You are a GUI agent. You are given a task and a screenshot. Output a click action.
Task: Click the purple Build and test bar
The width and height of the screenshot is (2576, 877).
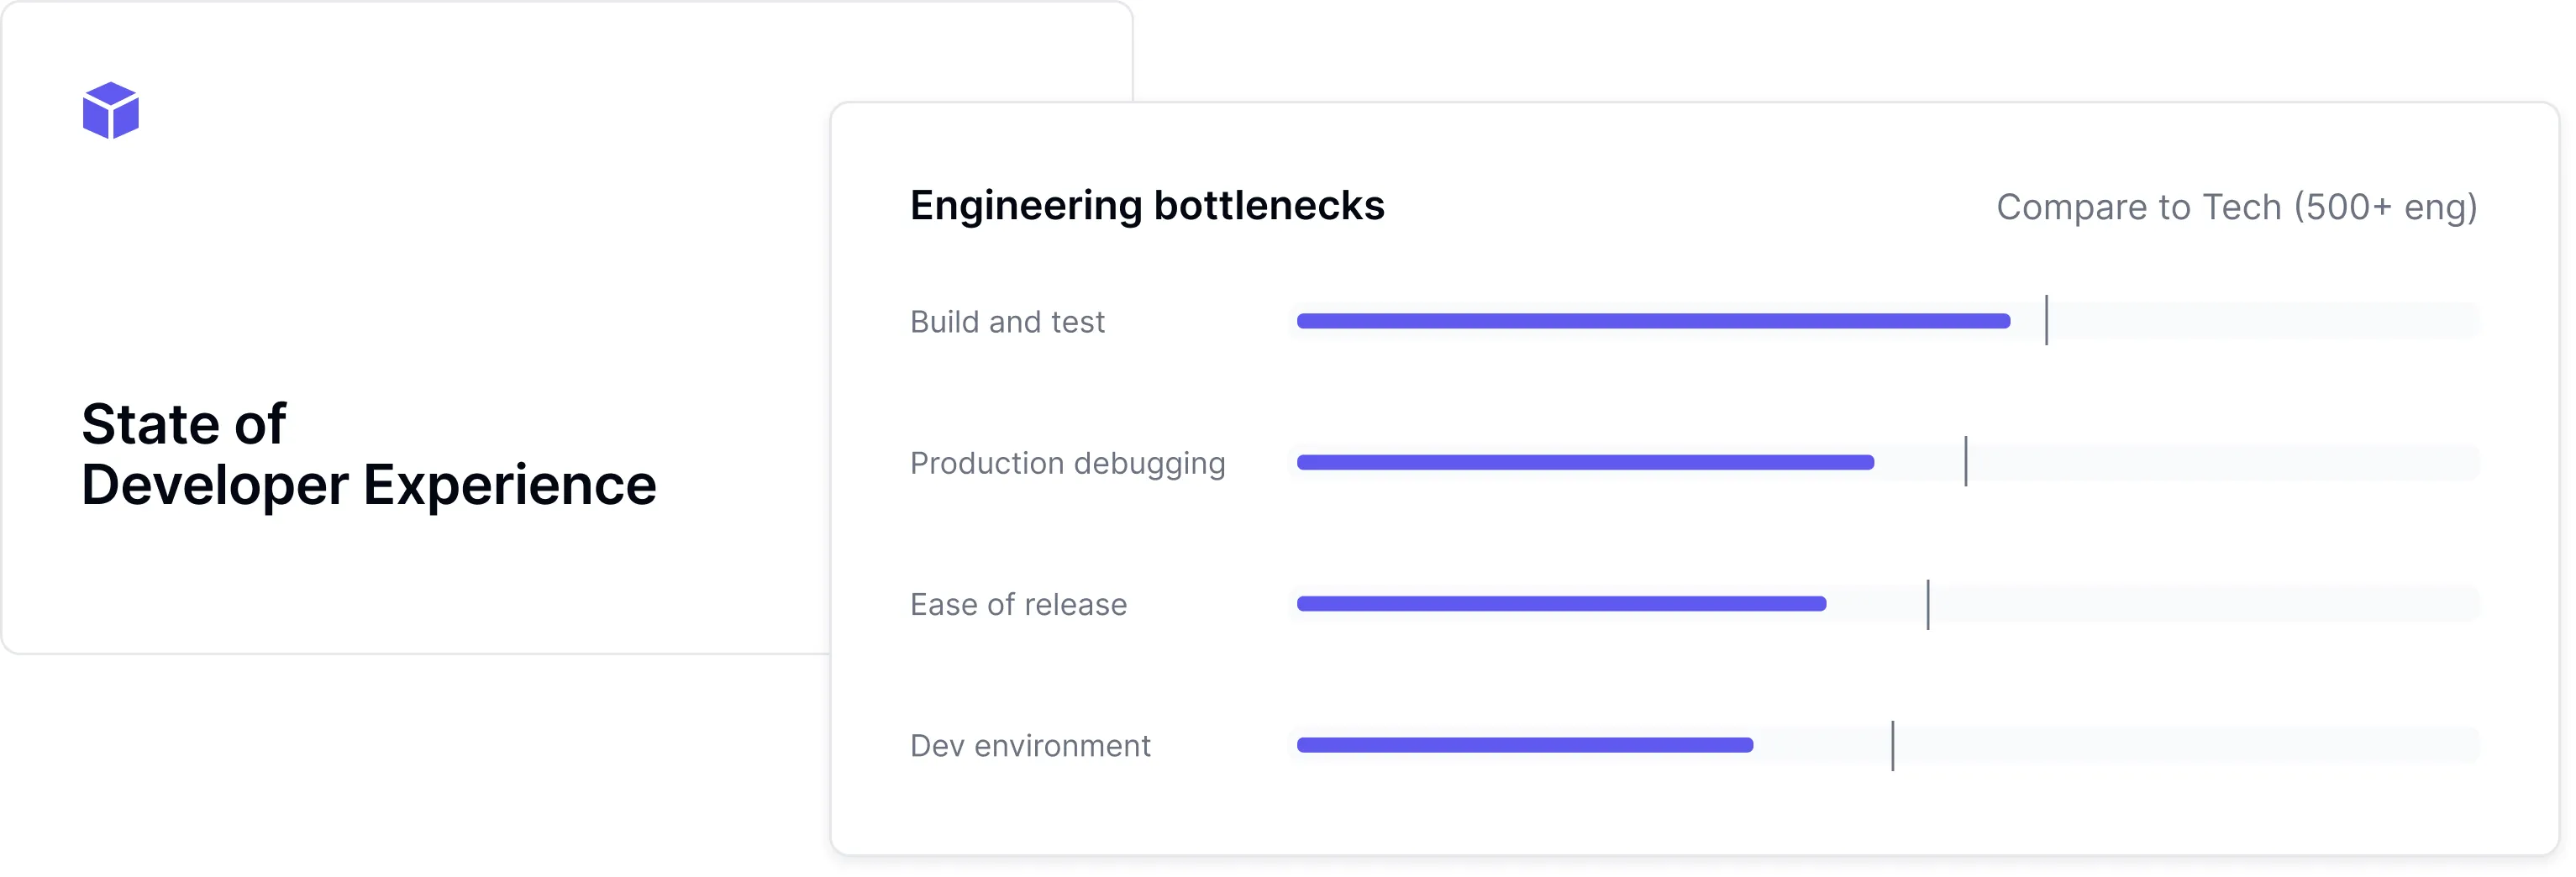click(1652, 321)
